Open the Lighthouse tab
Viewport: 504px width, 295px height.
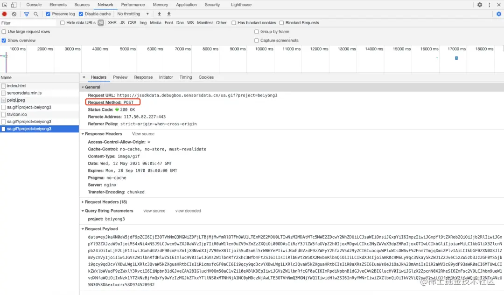pyautogui.click(x=241, y=5)
